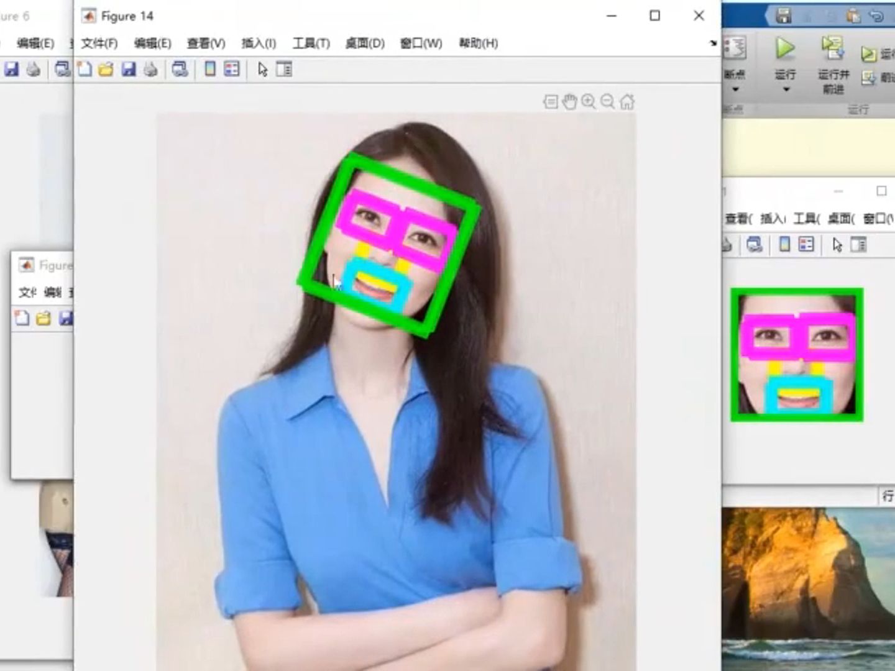895x671 pixels.
Task: Open the 运行 Run dropdown arrow
Action: 784,89
